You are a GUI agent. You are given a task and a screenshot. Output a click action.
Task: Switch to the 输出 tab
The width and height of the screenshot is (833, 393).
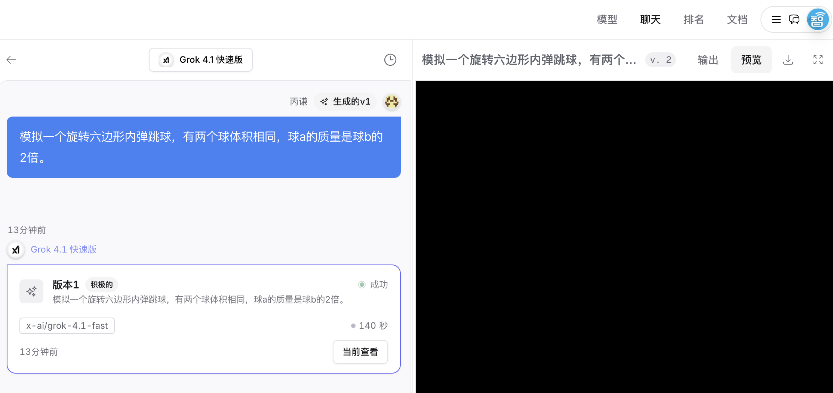pos(708,59)
